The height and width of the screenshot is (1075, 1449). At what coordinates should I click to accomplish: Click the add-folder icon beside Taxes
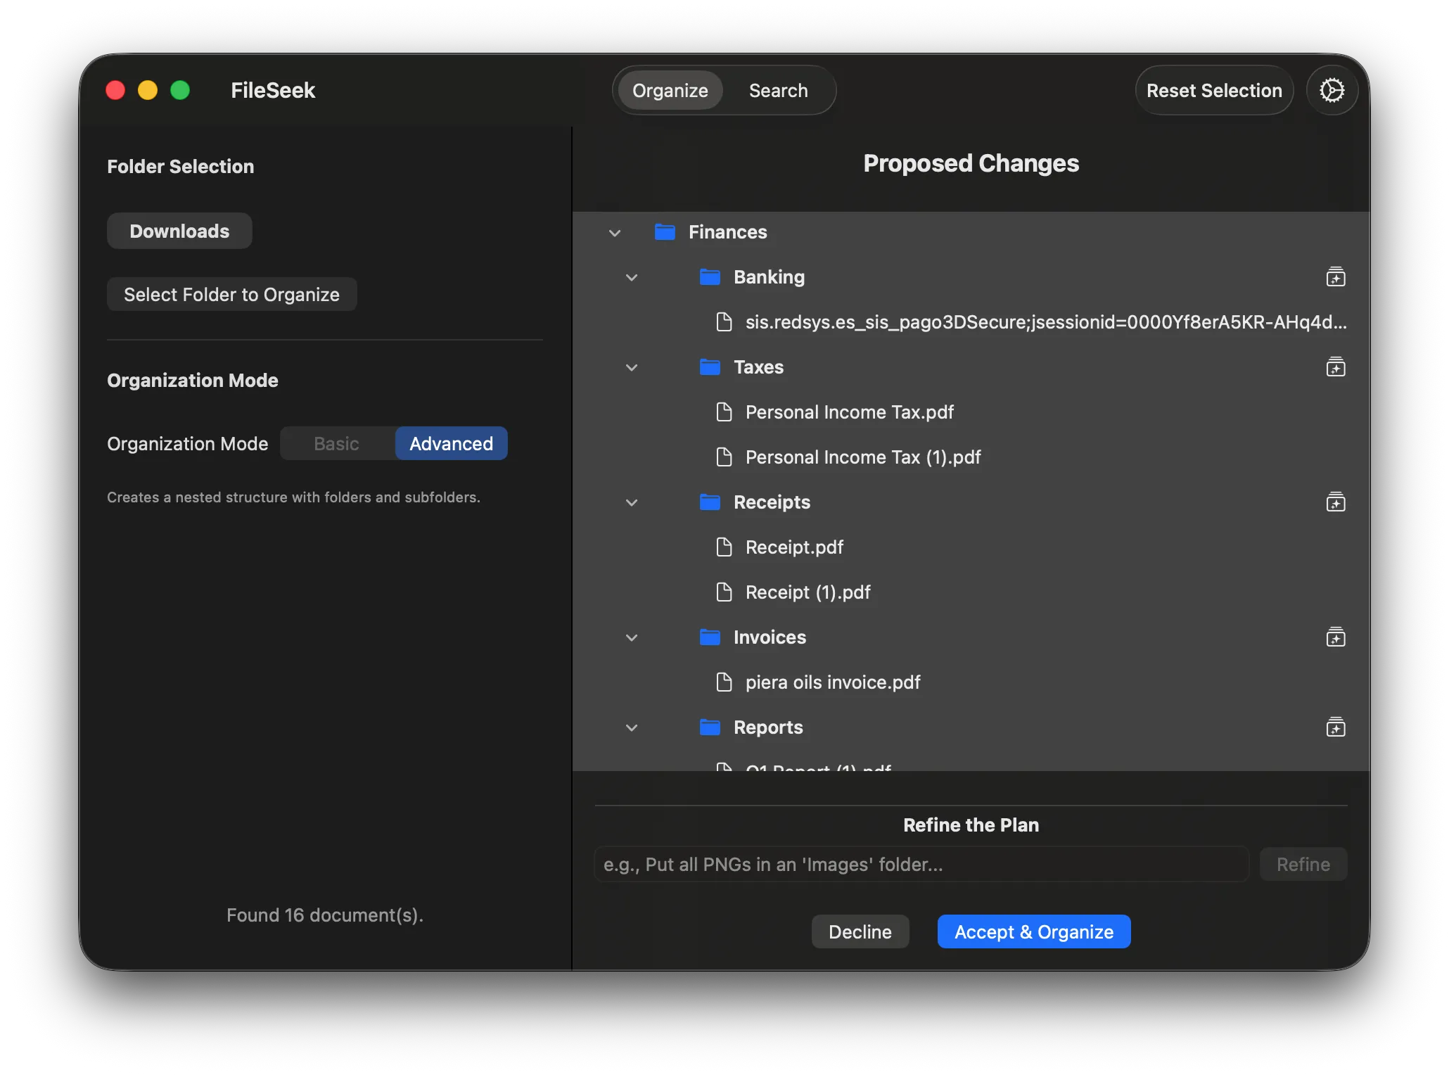[1335, 367]
